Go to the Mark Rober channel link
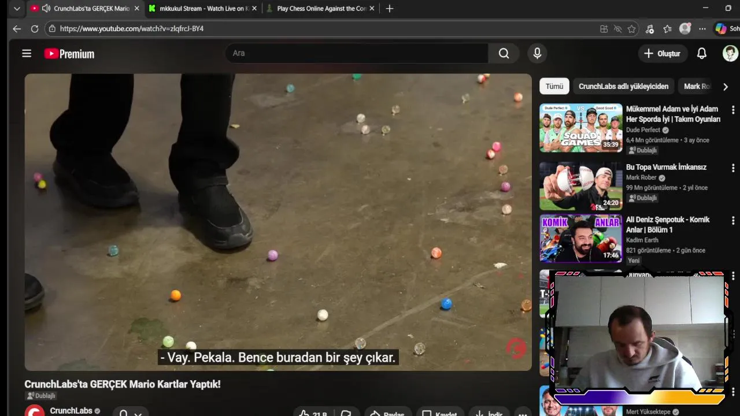 (x=642, y=177)
